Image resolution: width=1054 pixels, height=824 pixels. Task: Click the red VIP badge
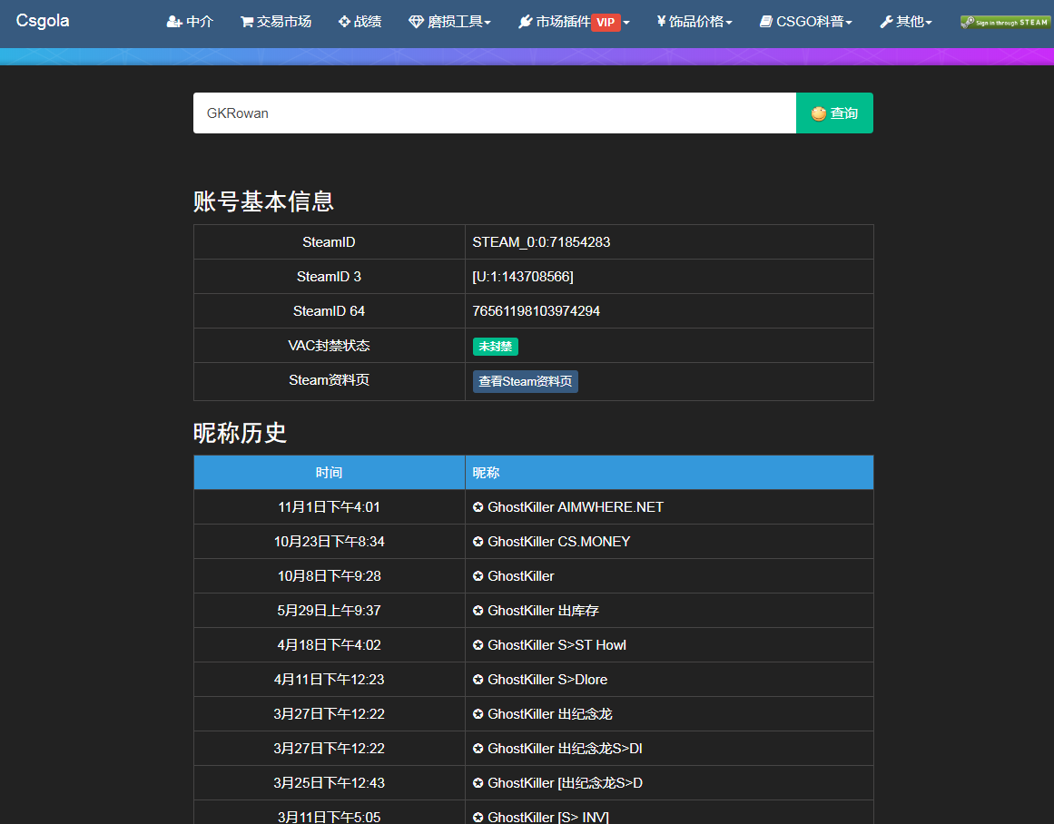point(606,22)
